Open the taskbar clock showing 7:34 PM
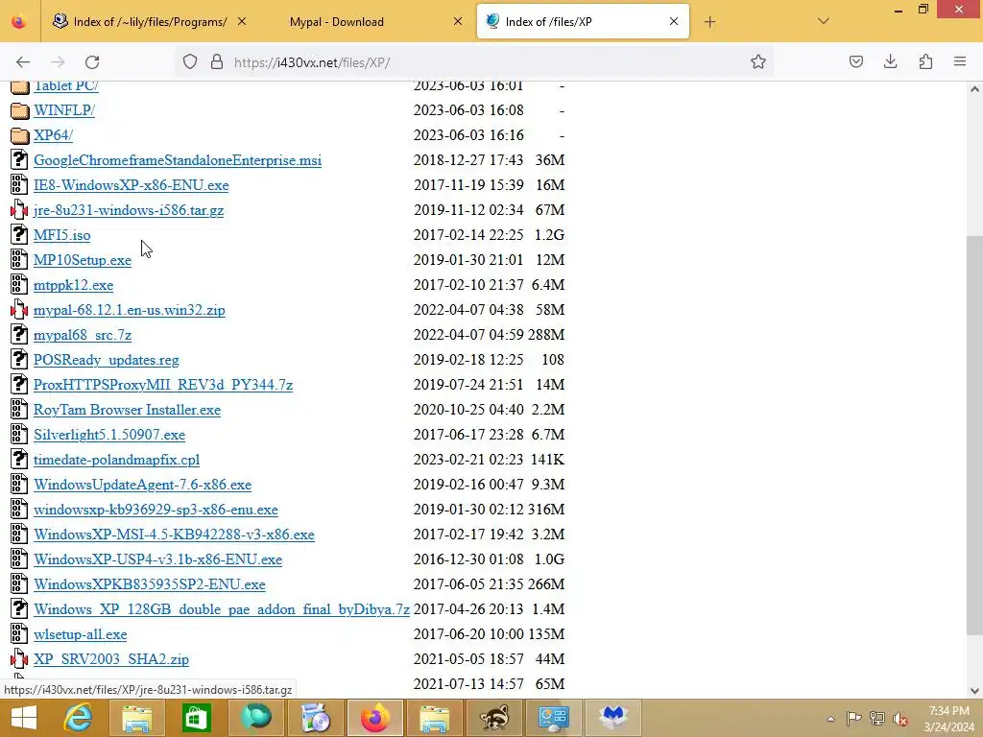983x737 pixels. [x=948, y=719]
